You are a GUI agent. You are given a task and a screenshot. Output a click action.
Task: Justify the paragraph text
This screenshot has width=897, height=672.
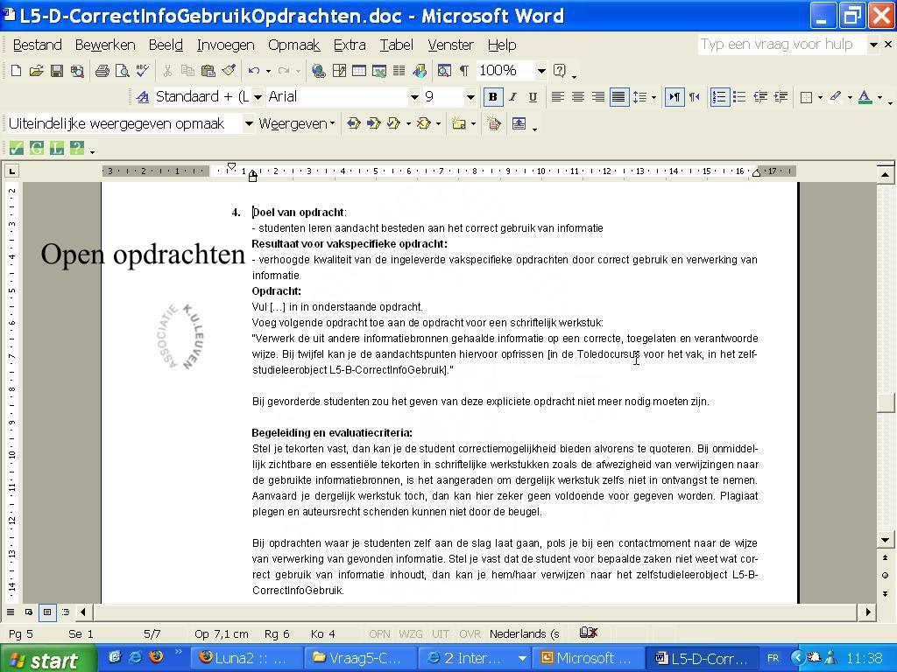point(618,97)
